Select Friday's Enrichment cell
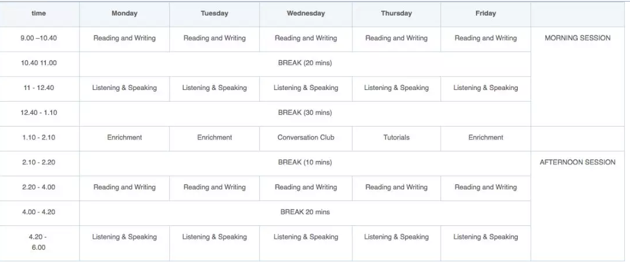Viewport: 630px width, 266px height. coord(486,138)
